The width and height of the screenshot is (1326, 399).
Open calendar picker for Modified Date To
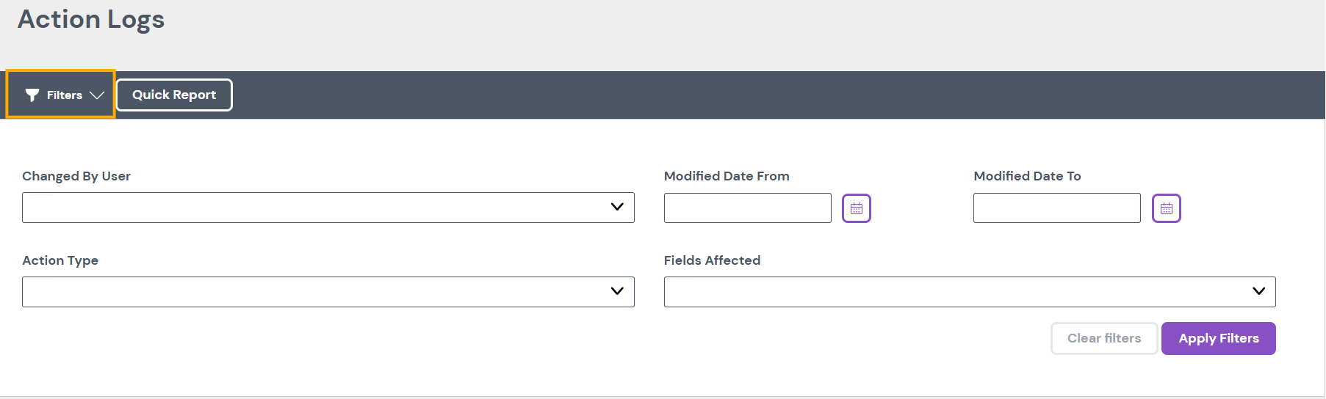click(x=1166, y=208)
